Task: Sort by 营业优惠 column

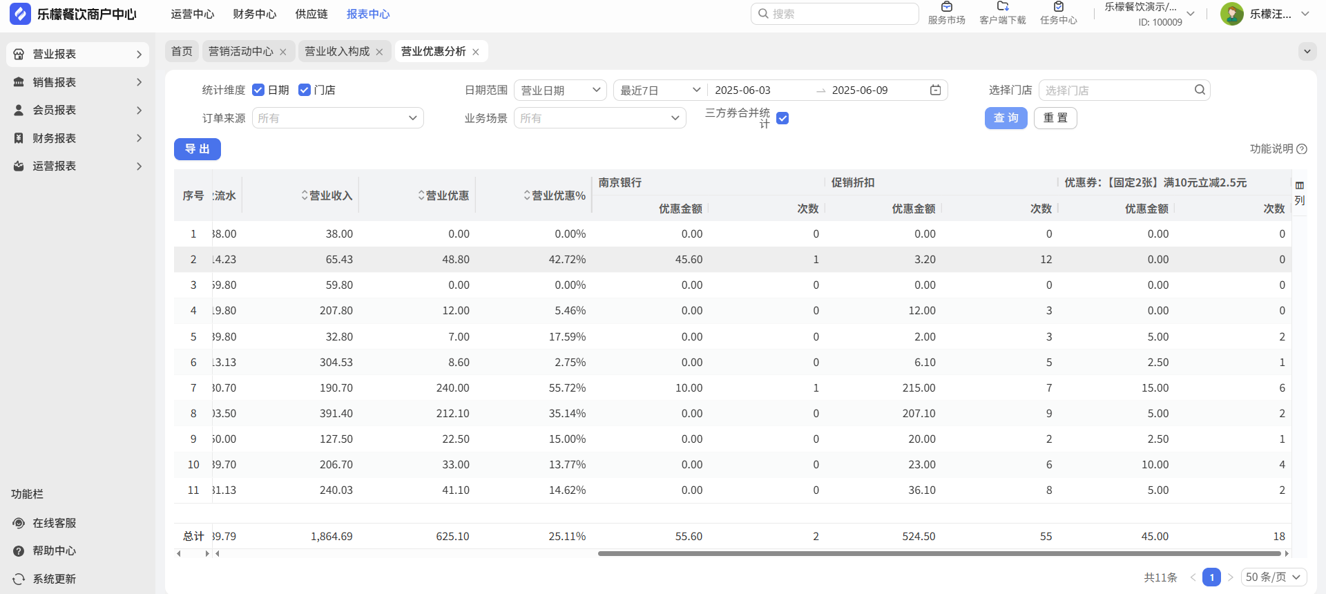Action: click(x=421, y=195)
